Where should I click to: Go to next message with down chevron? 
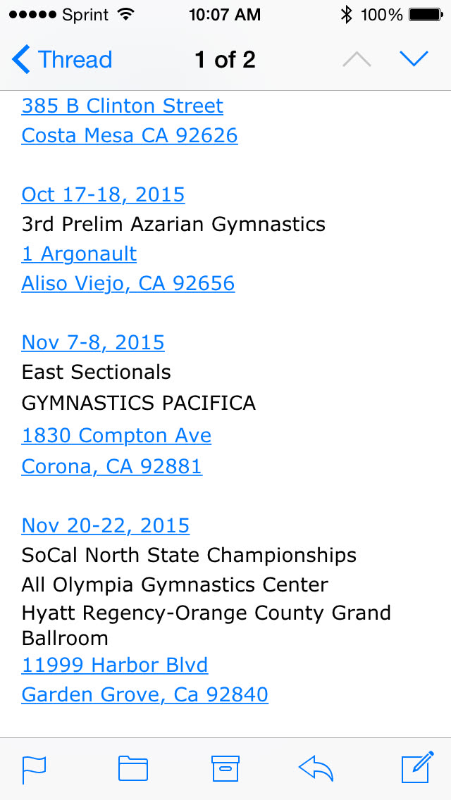tap(414, 60)
